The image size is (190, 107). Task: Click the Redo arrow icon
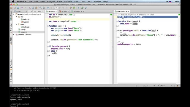point(26,8)
